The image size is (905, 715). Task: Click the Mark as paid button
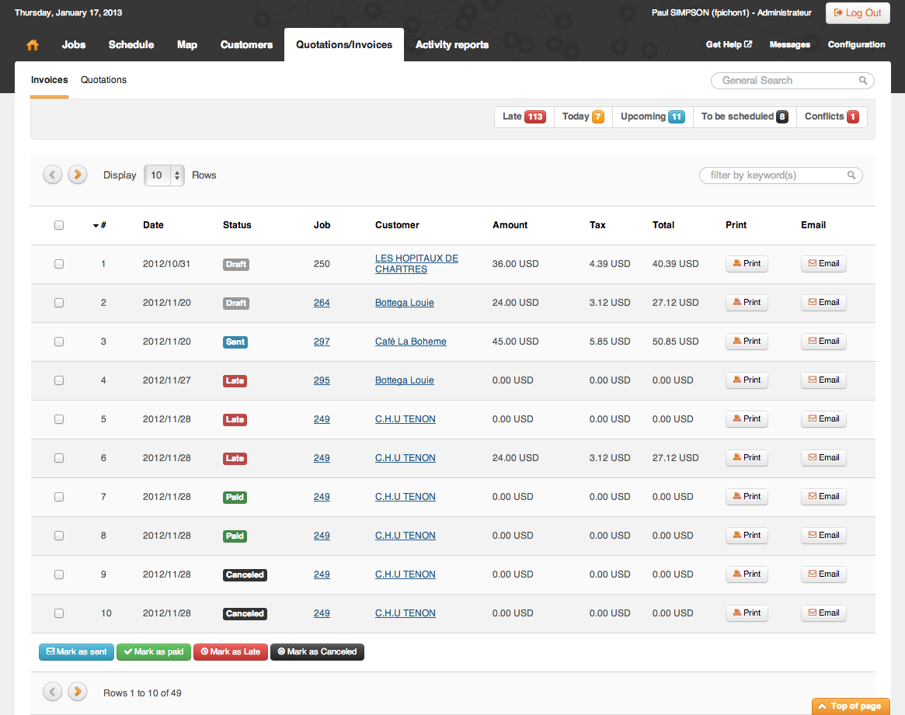154,652
